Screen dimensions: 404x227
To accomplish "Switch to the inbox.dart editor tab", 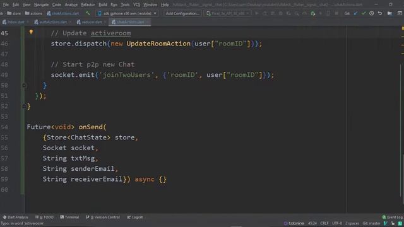I will pos(15,22).
